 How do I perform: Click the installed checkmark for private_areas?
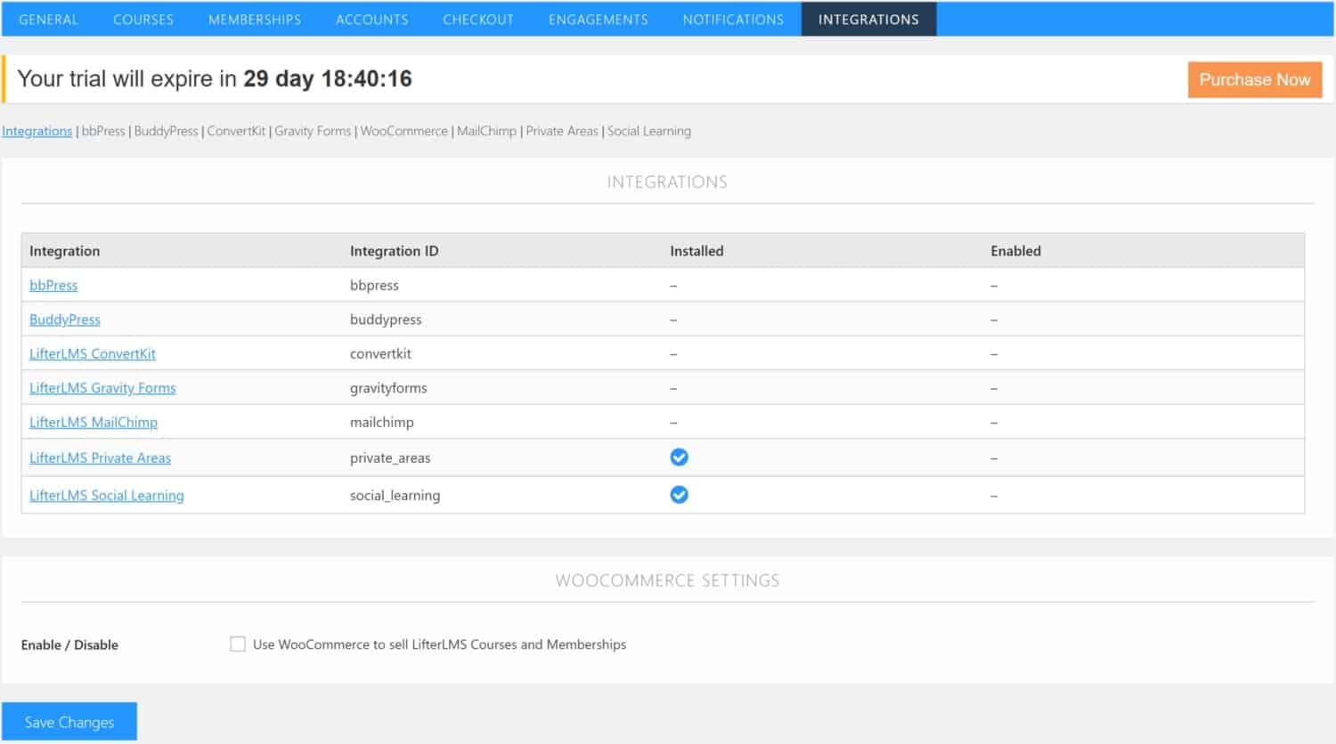pos(679,457)
